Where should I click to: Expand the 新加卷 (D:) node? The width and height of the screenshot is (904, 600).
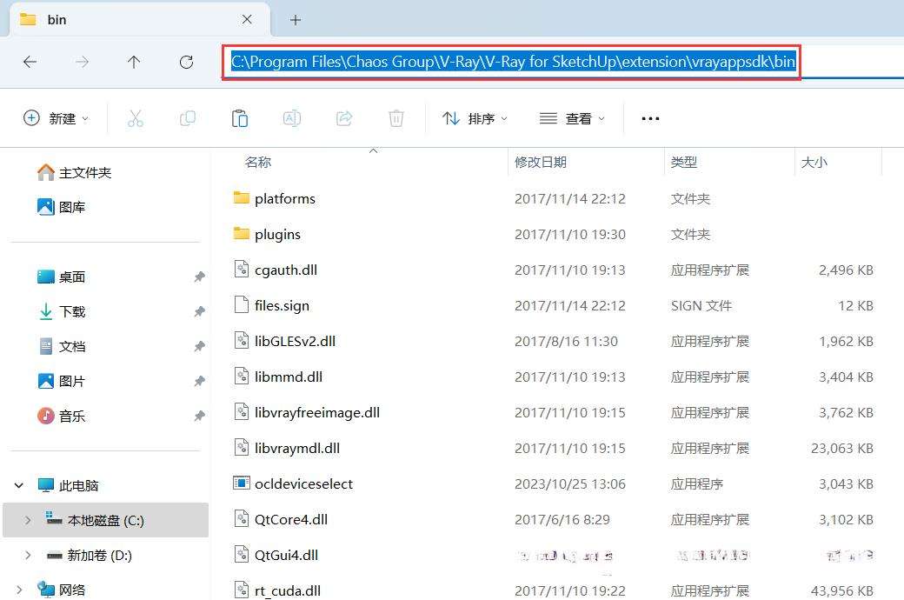28,555
